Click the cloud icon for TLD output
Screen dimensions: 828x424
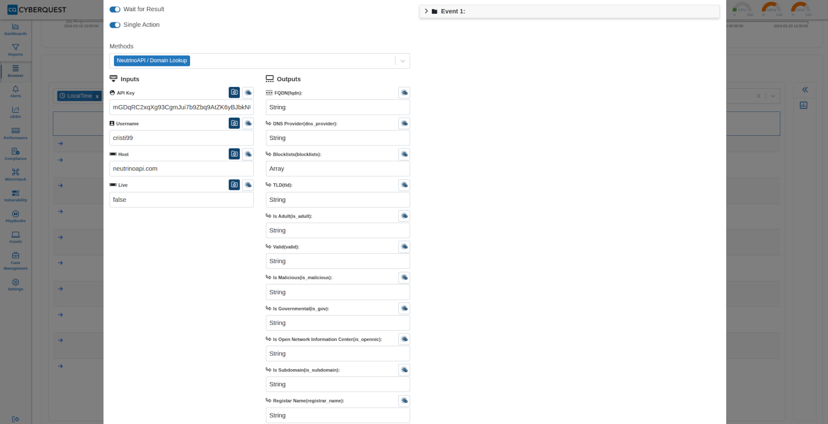point(404,185)
